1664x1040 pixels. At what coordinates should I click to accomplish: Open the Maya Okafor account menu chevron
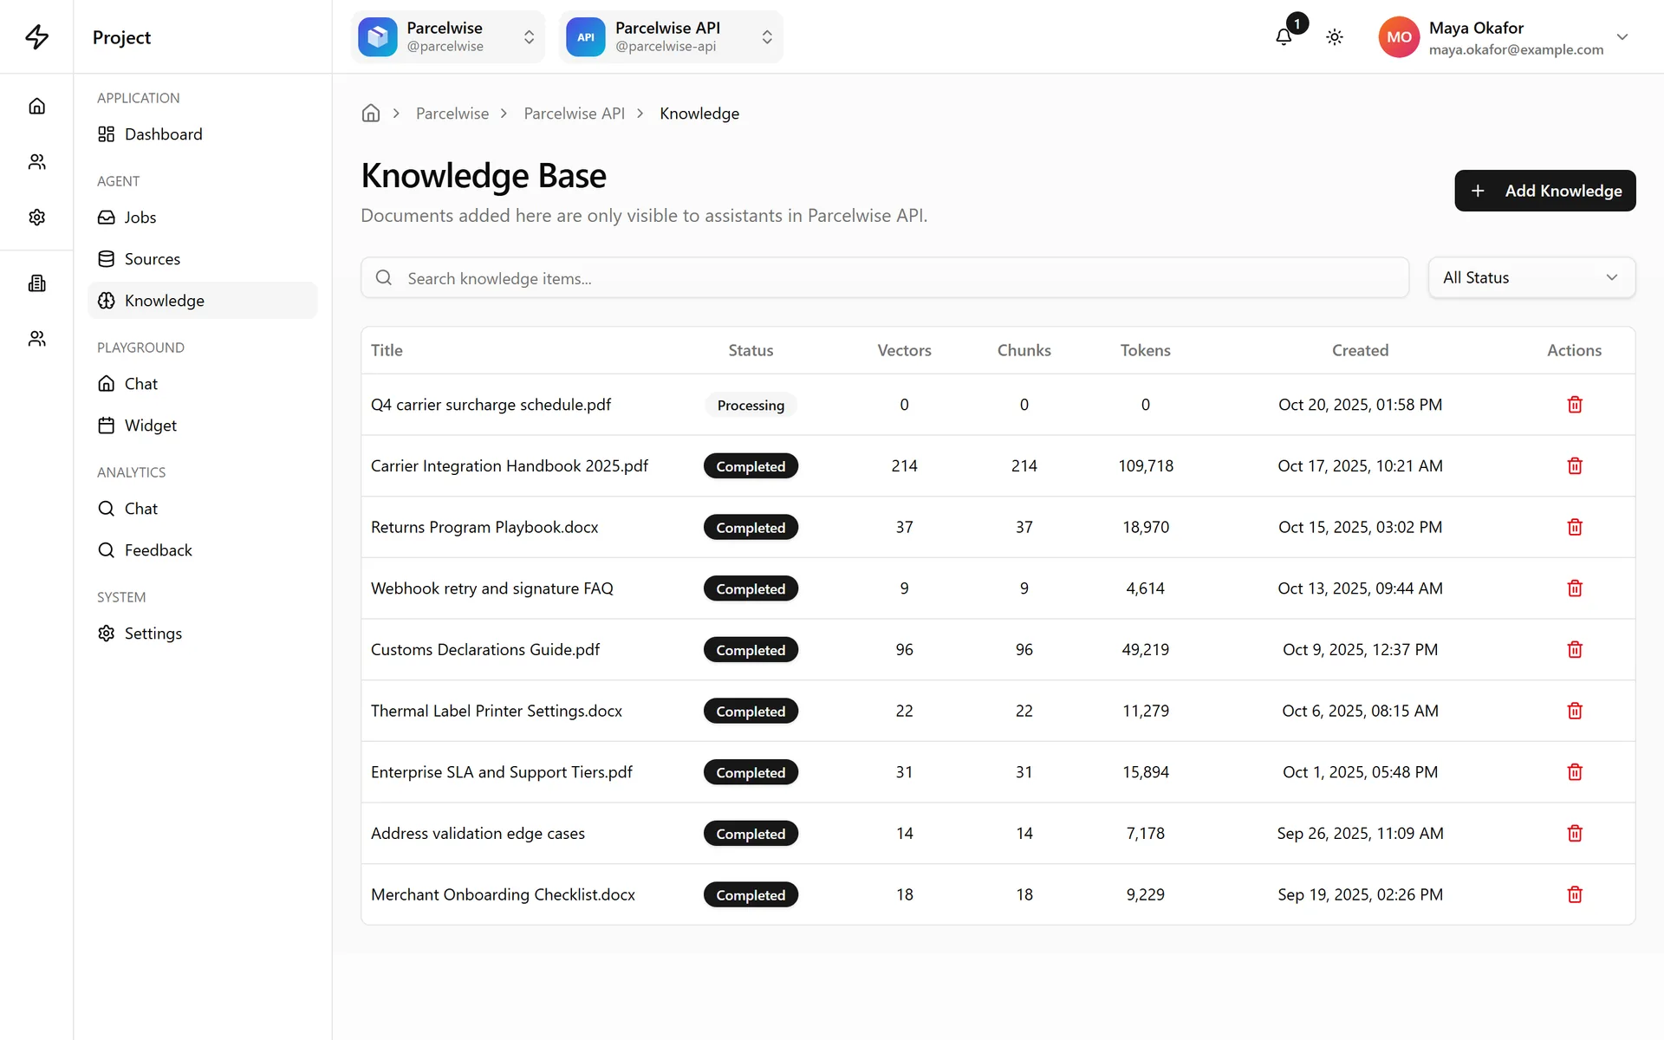pos(1622,37)
